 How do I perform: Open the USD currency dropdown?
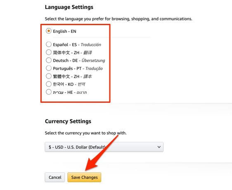point(104,147)
